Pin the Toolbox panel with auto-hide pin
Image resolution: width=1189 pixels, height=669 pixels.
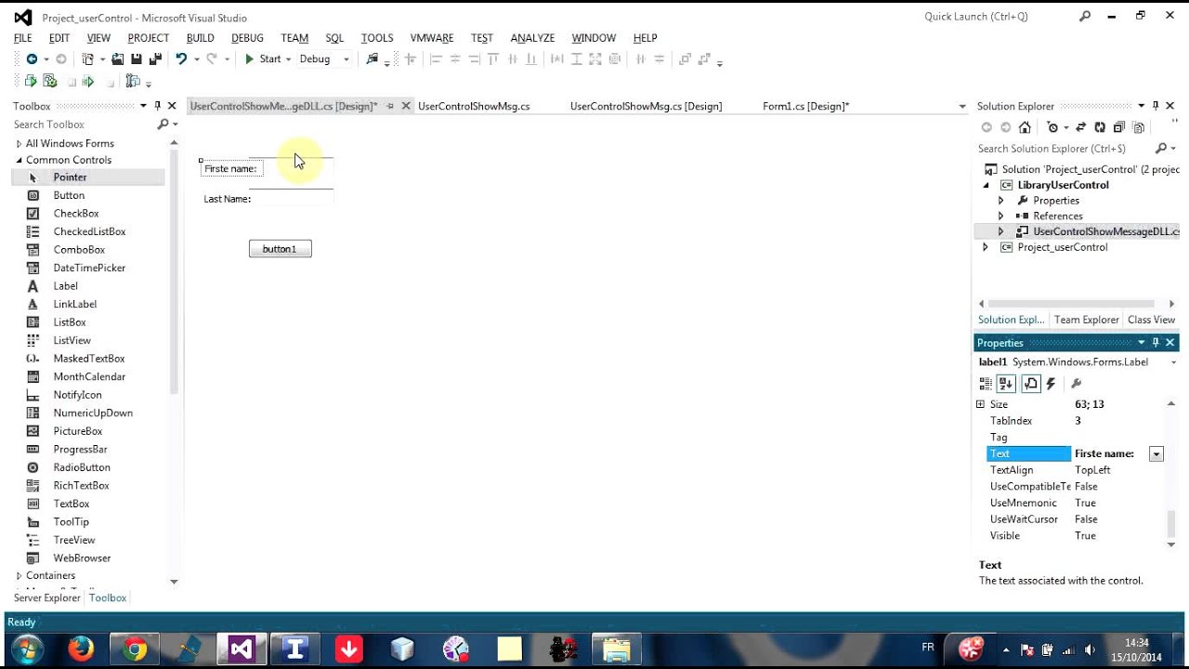(157, 106)
